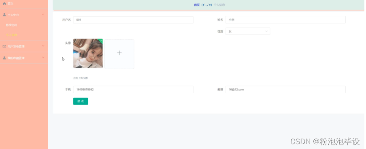
Task: Click the person icon next to 我的收藏管理
Action: [4, 58]
